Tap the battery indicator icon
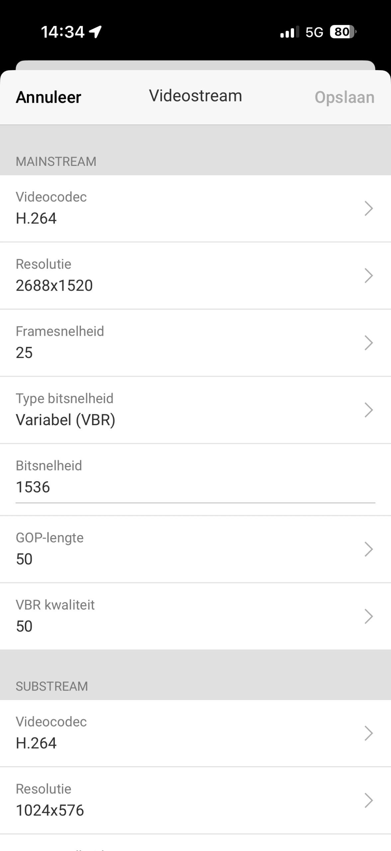391x851 pixels. pyautogui.click(x=343, y=32)
